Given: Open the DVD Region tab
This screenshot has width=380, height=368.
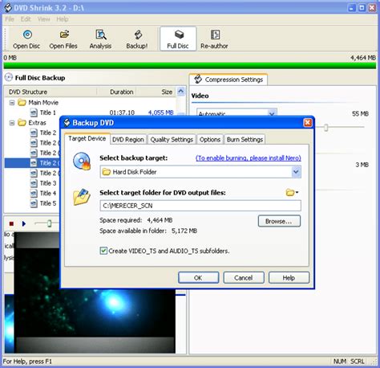Looking at the screenshot, I should point(128,140).
